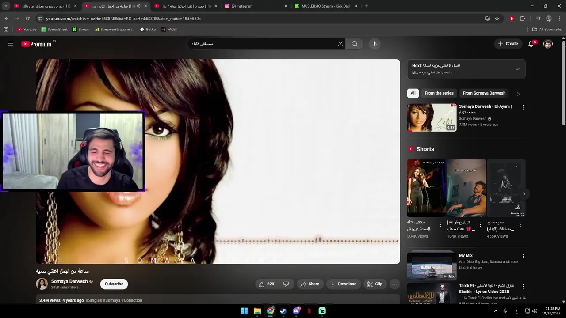The image size is (566, 318).
Task: Open the Chrome apps grid in bookmarks bar
Action: pos(6,30)
